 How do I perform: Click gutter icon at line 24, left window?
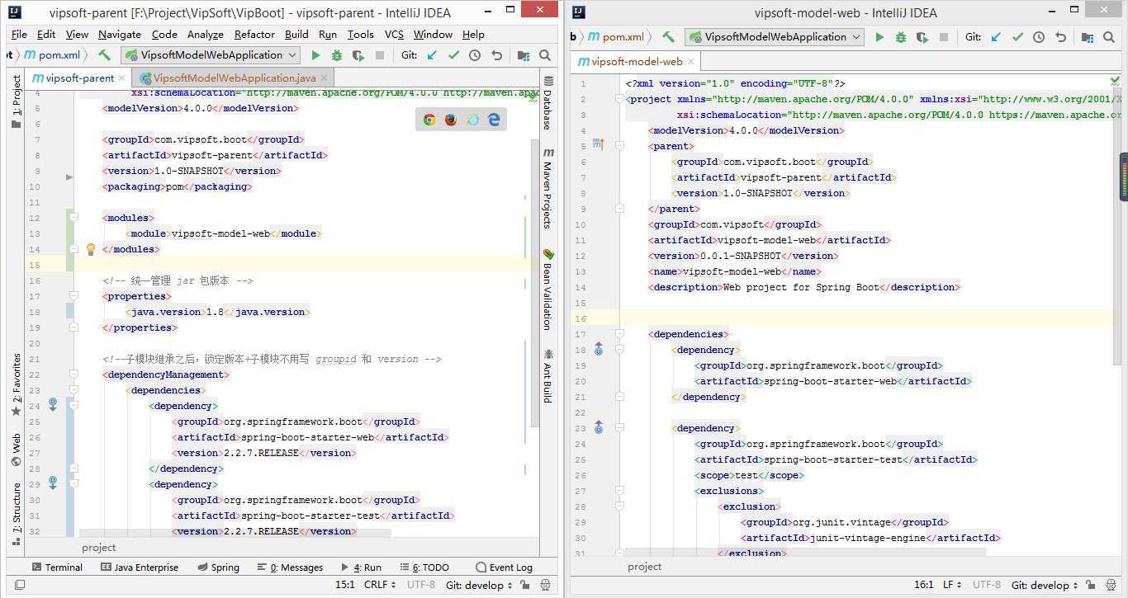(x=52, y=405)
